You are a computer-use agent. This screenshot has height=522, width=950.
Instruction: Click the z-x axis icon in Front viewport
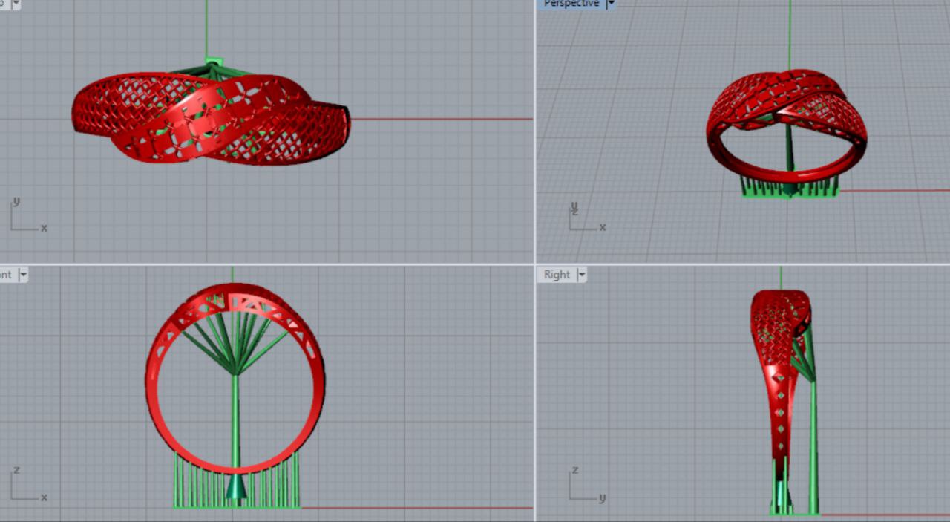pos(26,486)
